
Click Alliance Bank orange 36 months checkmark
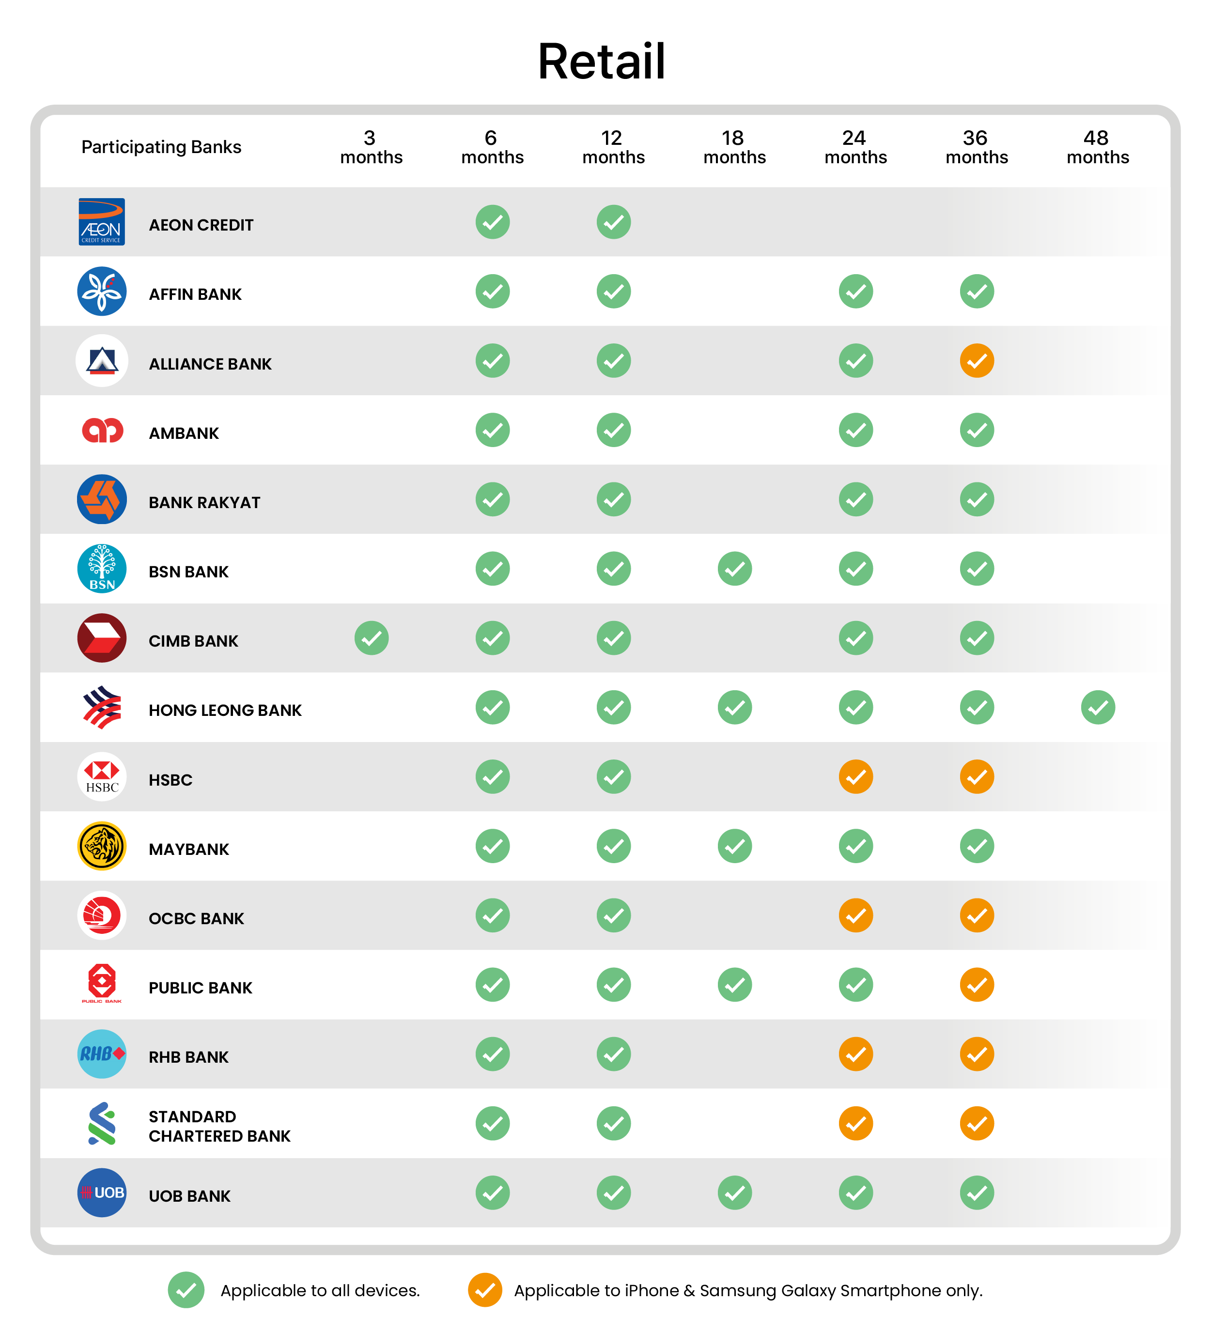click(977, 361)
